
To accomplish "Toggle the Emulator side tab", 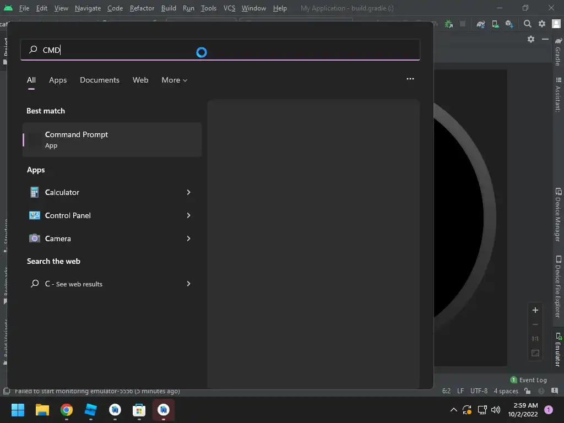I will pyautogui.click(x=558, y=350).
